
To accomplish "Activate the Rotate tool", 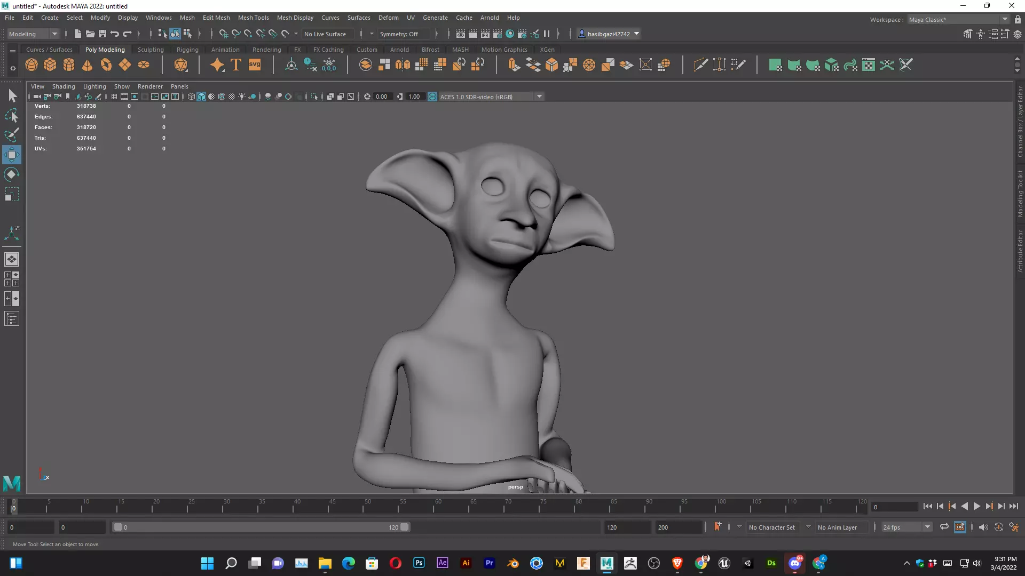I will coord(12,174).
